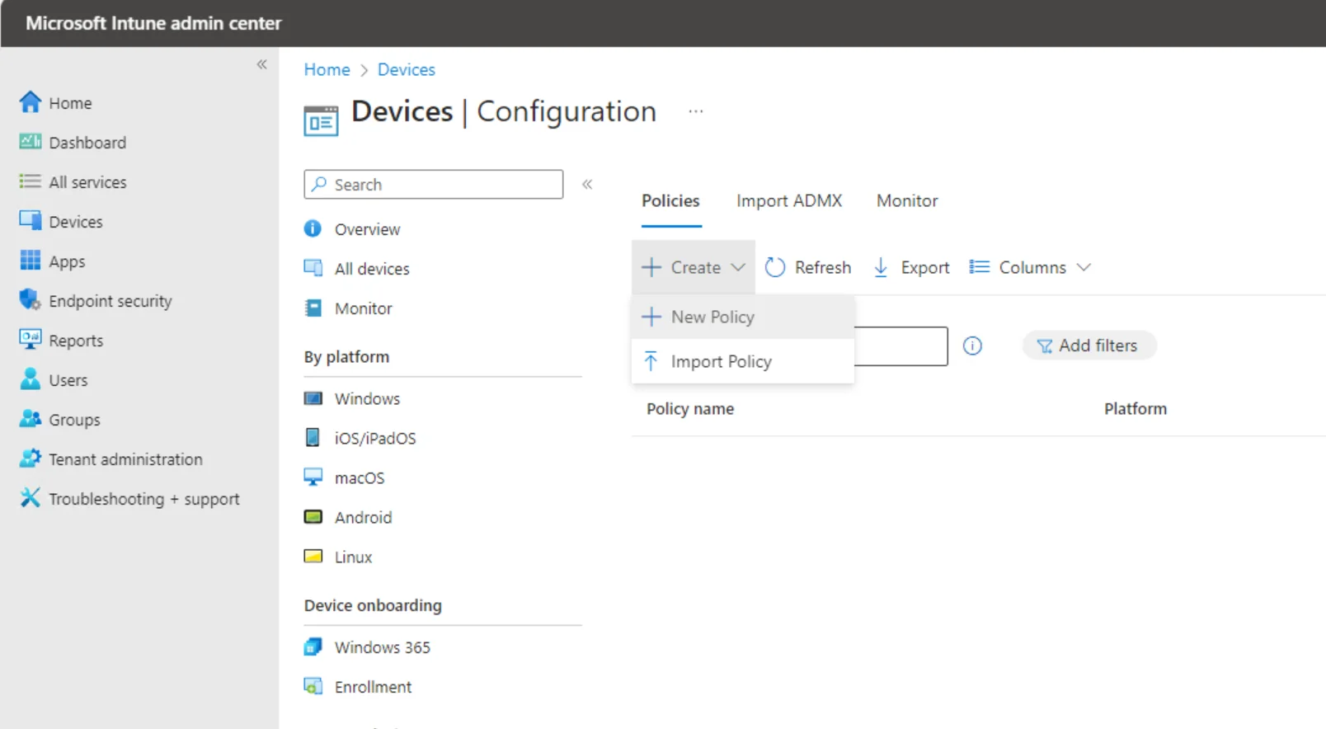
Task: Expand the Columns dropdown
Action: (1031, 267)
